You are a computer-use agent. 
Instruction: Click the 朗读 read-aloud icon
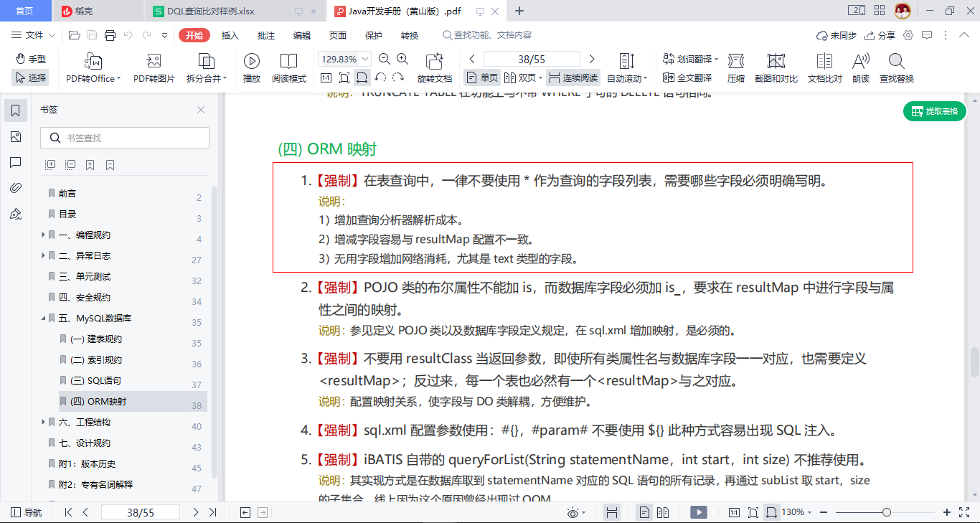pos(861,68)
